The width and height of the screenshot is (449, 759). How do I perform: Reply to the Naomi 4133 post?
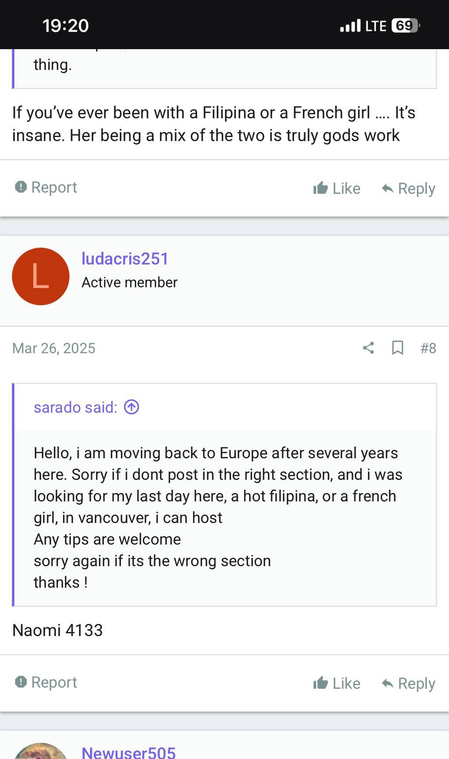(408, 683)
